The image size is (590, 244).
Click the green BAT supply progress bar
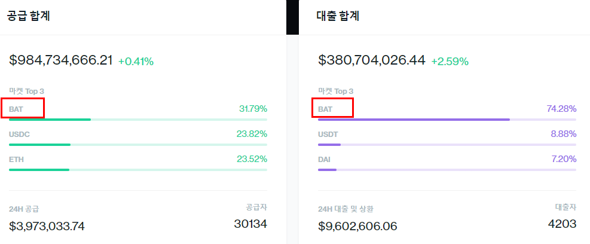coord(138,120)
